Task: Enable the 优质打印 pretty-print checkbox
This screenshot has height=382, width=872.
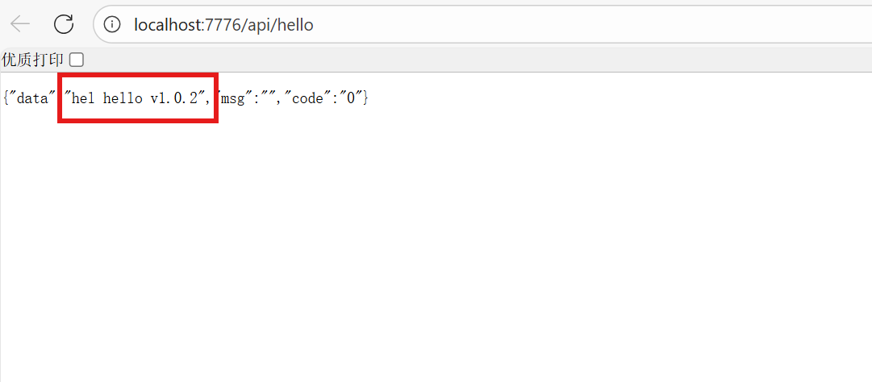Action: [x=77, y=60]
